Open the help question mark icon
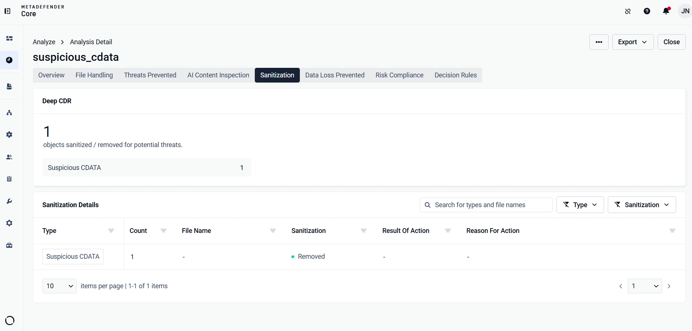The width and height of the screenshot is (692, 331). 647,11
